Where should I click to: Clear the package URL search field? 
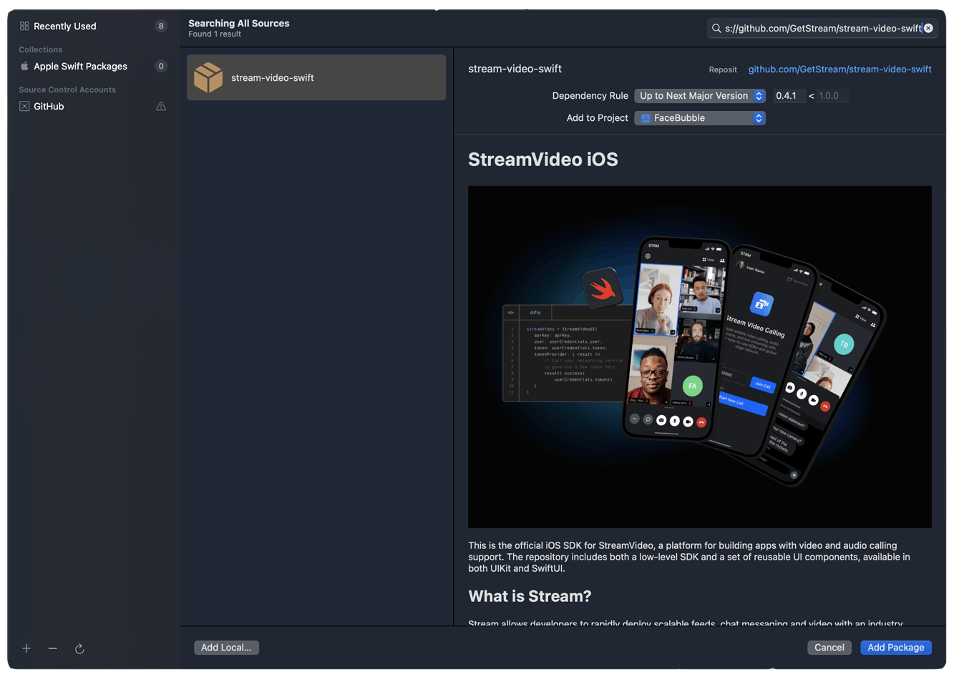[x=928, y=29]
